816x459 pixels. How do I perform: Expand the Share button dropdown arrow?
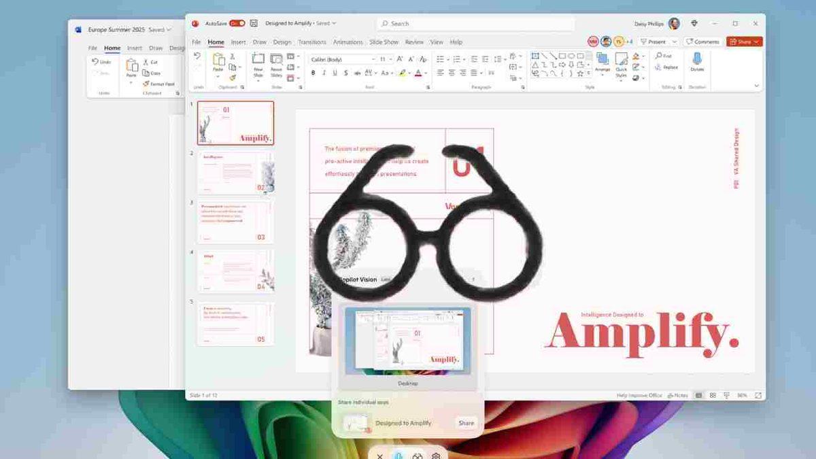tap(755, 41)
